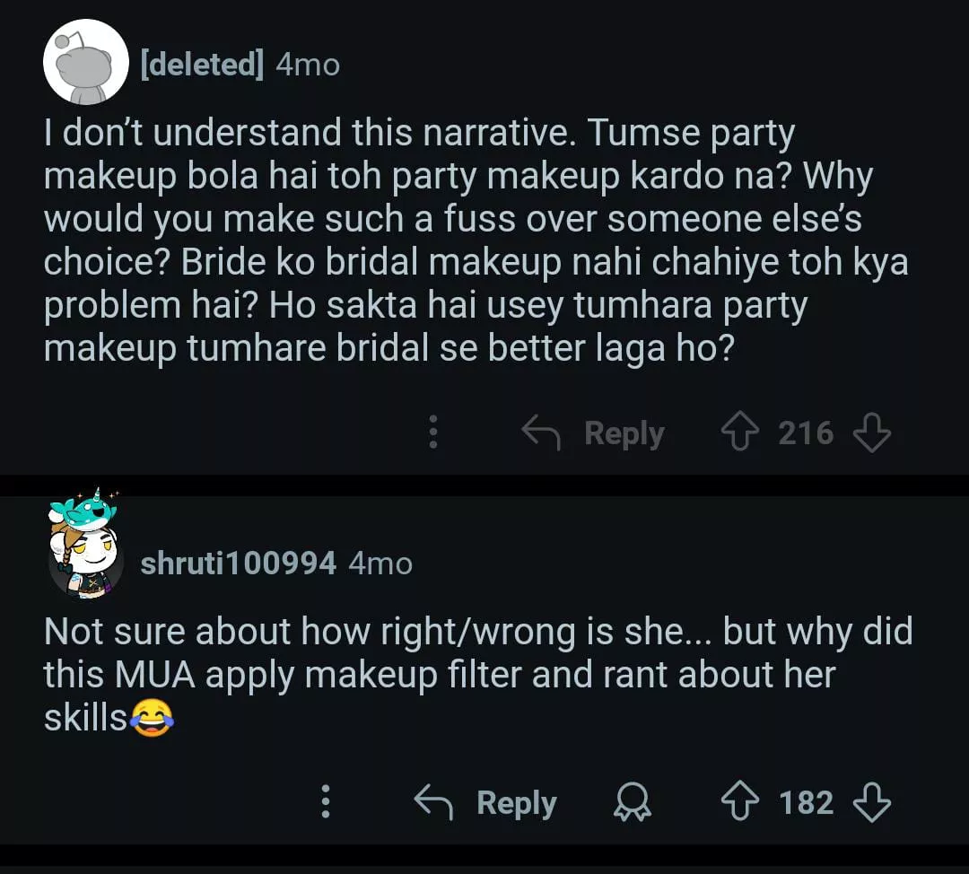This screenshot has height=874, width=969.
Task: Open the 4mo timestamp beside shruti100994
Action: pos(380,564)
